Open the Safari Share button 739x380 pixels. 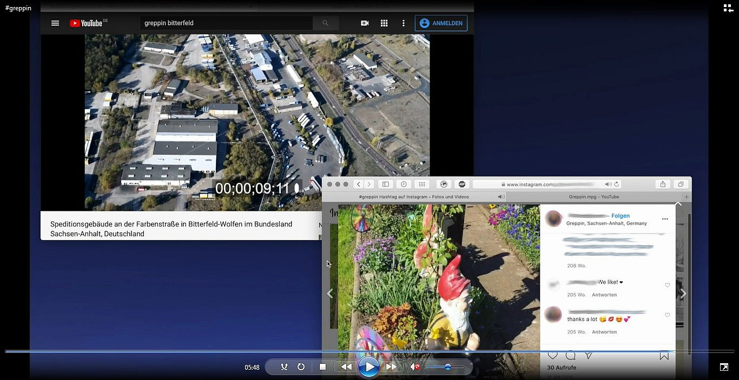tap(663, 184)
